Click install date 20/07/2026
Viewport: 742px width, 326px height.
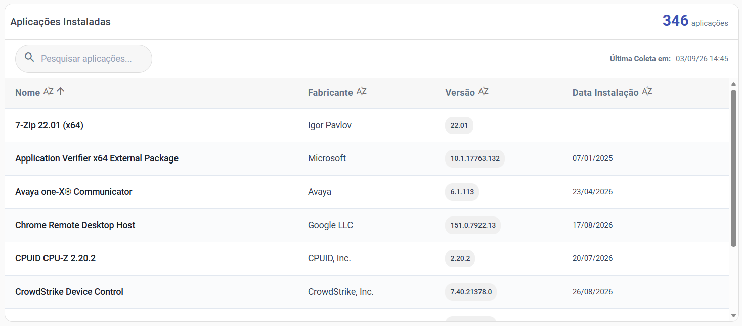[592, 258]
